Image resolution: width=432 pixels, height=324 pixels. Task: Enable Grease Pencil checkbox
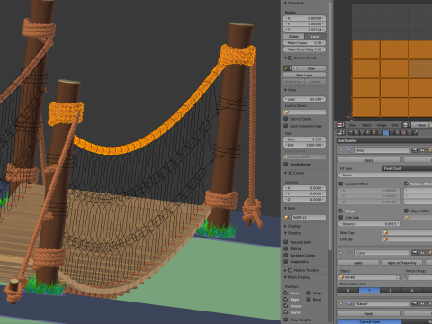pyautogui.click(x=290, y=58)
